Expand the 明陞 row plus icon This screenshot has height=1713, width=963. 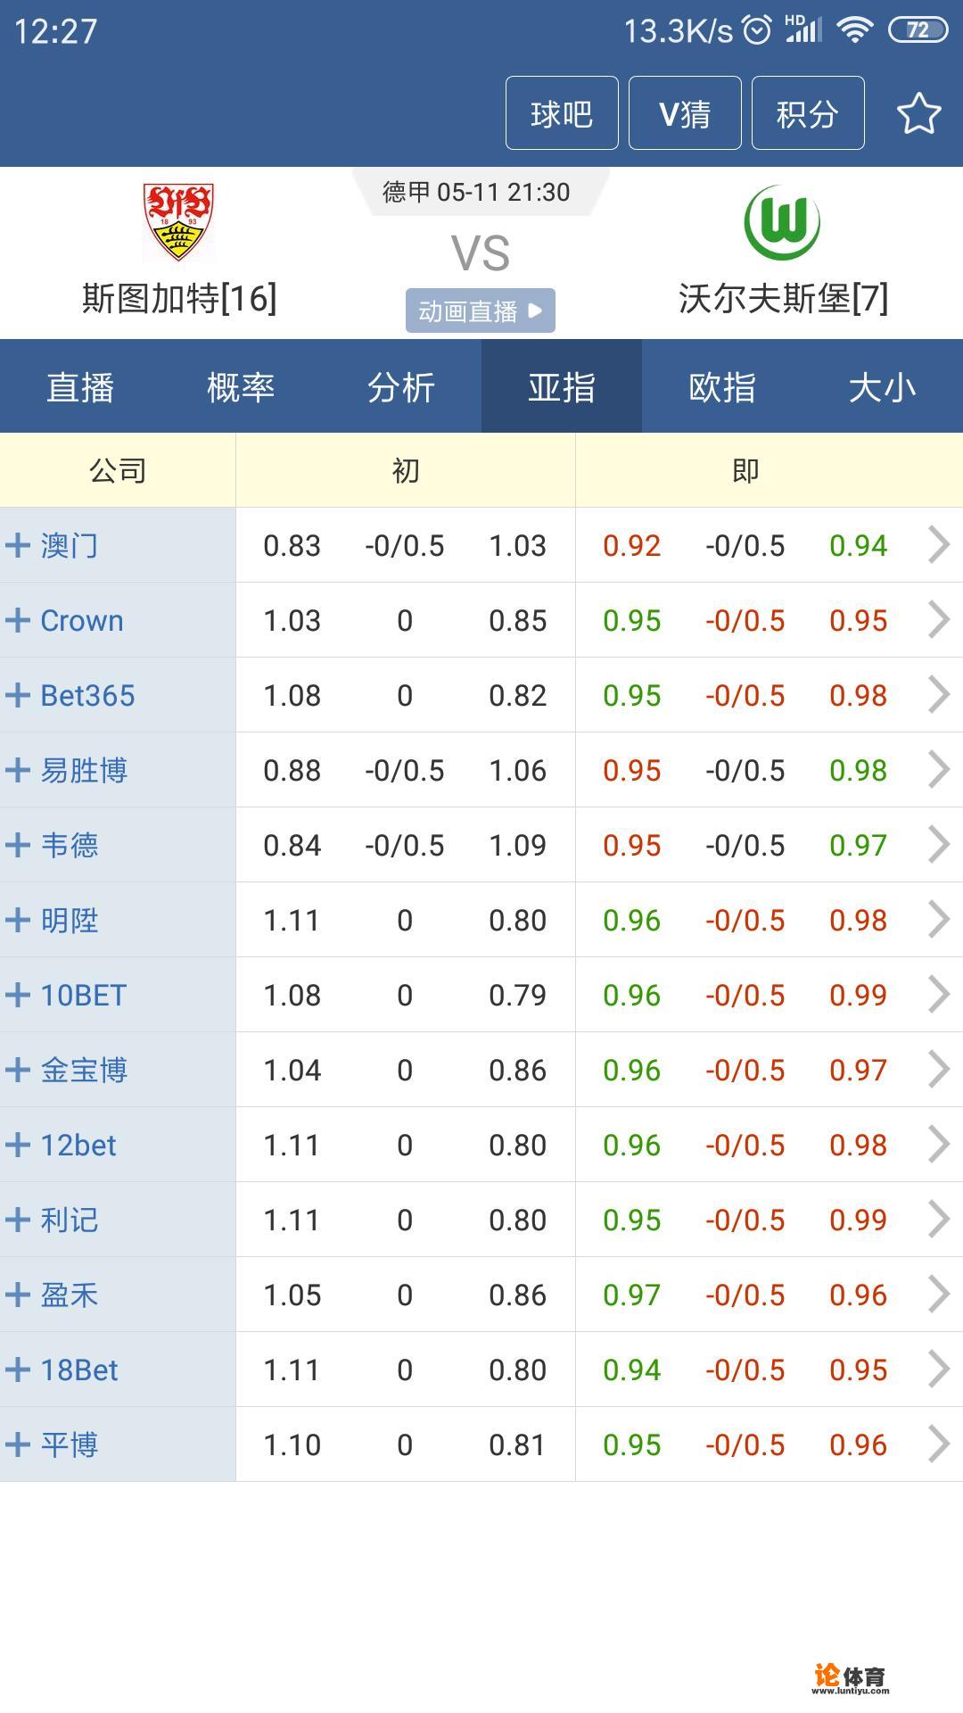(18, 920)
